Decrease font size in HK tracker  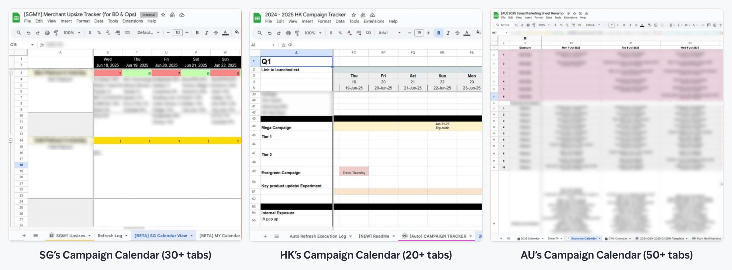pyautogui.click(x=410, y=33)
